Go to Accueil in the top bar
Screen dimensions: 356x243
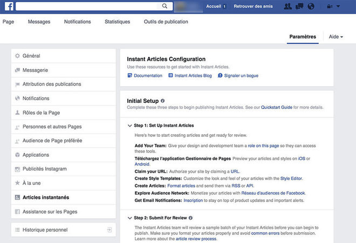214,6
